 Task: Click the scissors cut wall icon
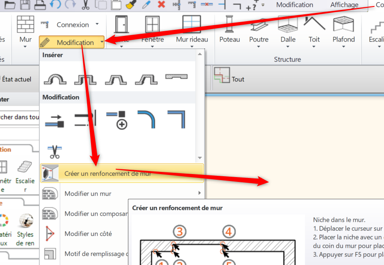click(55, 152)
